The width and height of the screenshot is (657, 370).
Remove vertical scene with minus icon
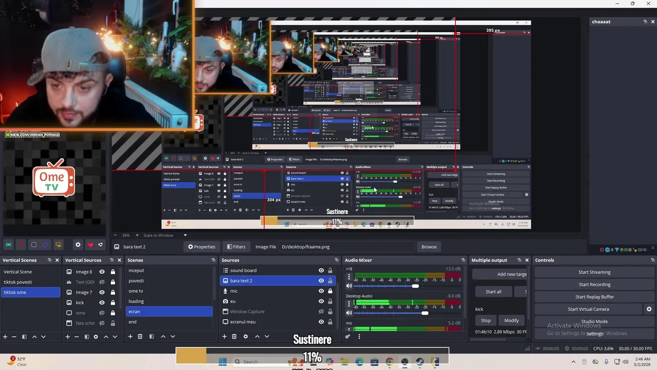pyautogui.click(x=14, y=337)
